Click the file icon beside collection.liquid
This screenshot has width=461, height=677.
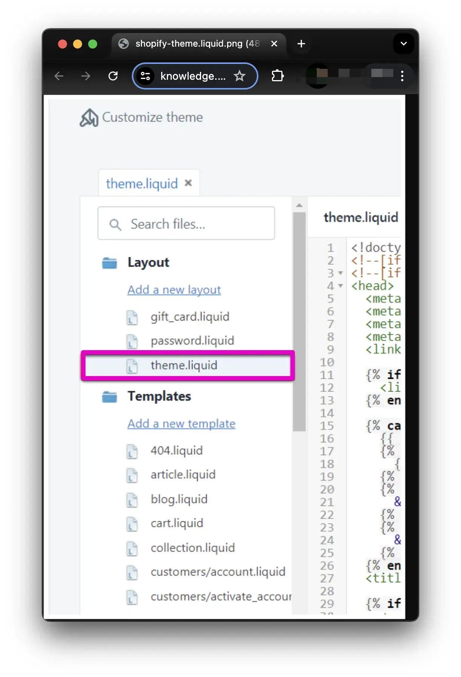pyautogui.click(x=132, y=549)
